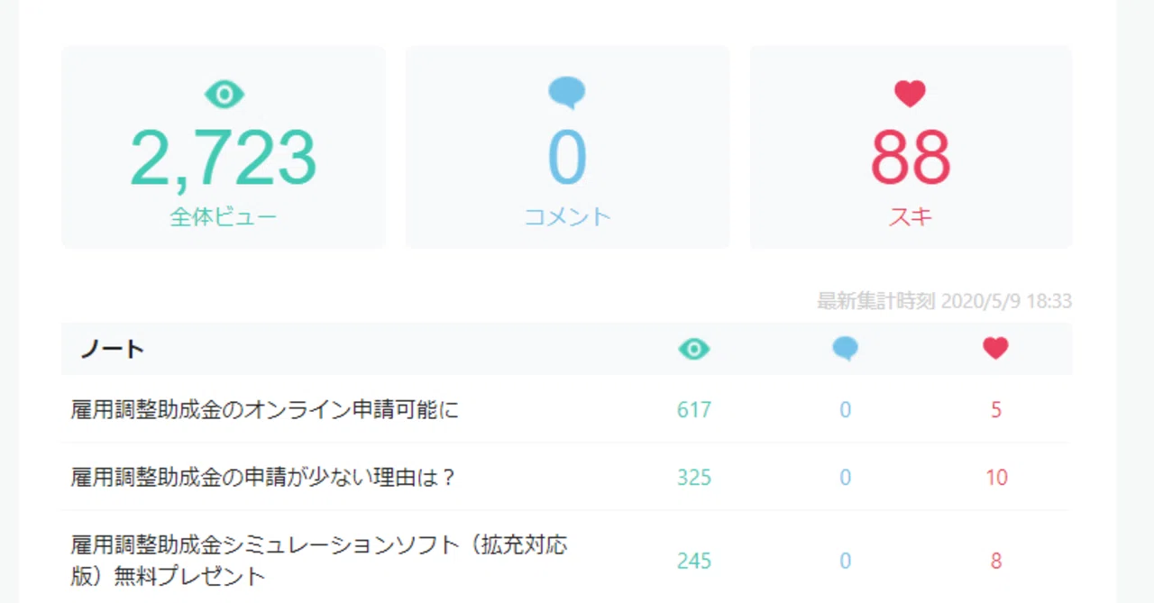Viewport: 1154px width, 603px height.
Task: Open note 雇用調整助成金のオンライン申請可能に
Action: click(265, 410)
